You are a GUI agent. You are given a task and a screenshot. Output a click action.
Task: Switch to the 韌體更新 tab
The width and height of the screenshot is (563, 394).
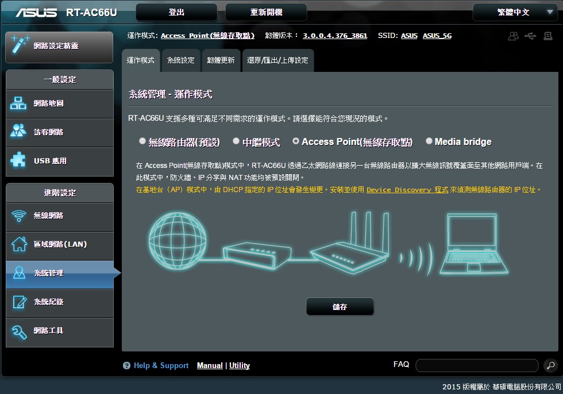221,60
